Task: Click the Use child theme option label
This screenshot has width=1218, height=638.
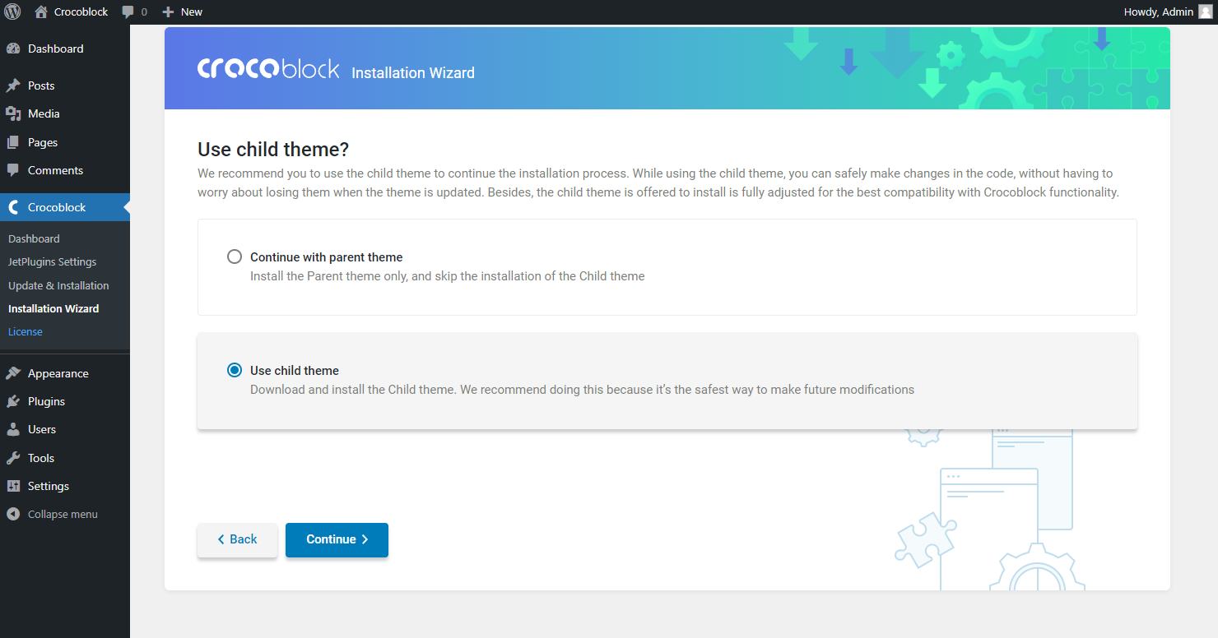Action: (x=295, y=371)
